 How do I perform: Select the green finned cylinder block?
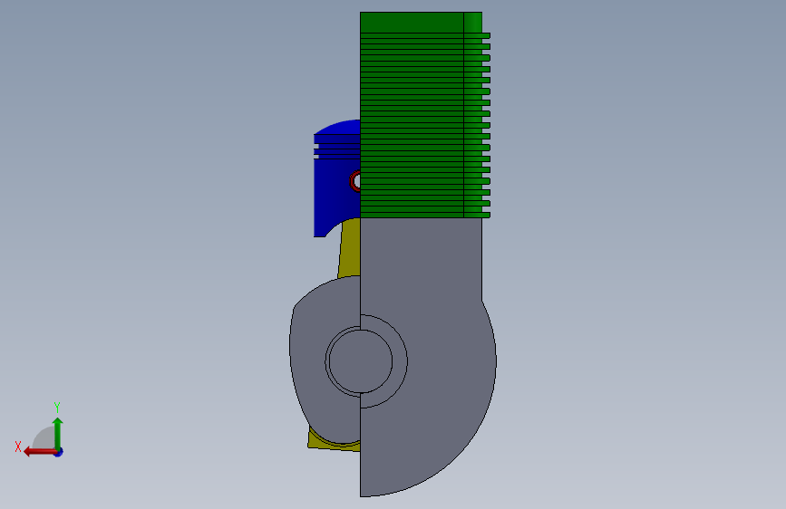(424, 115)
